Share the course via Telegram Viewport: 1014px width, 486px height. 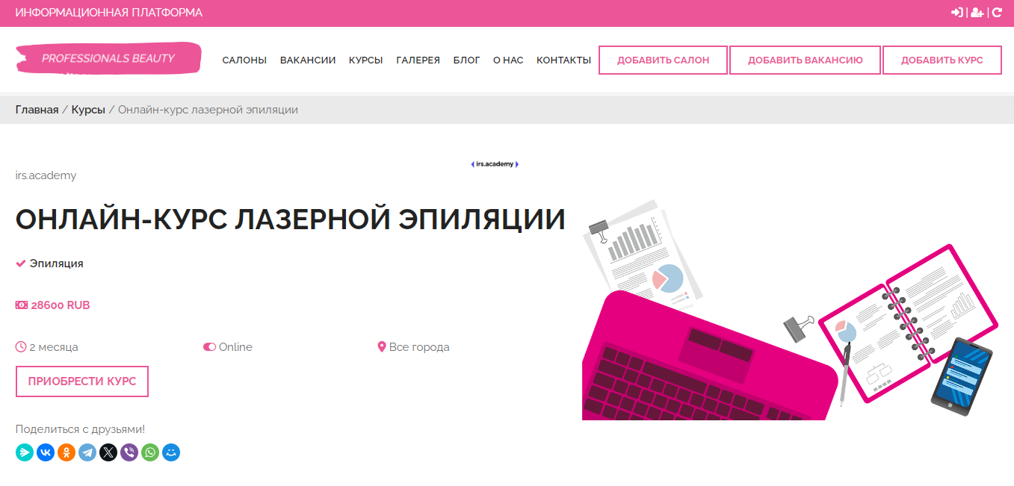87,452
